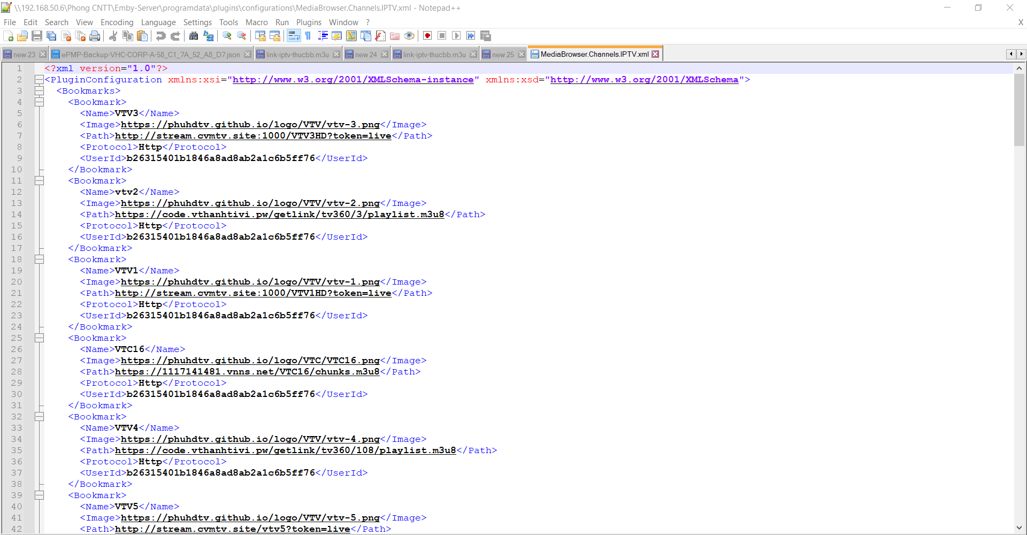Undo the last edit

pyautogui.click(x=160, y=36)
